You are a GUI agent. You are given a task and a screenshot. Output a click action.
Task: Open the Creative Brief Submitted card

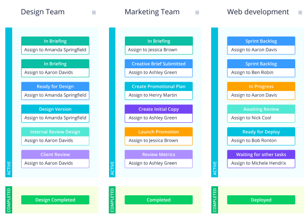[159, 68]
